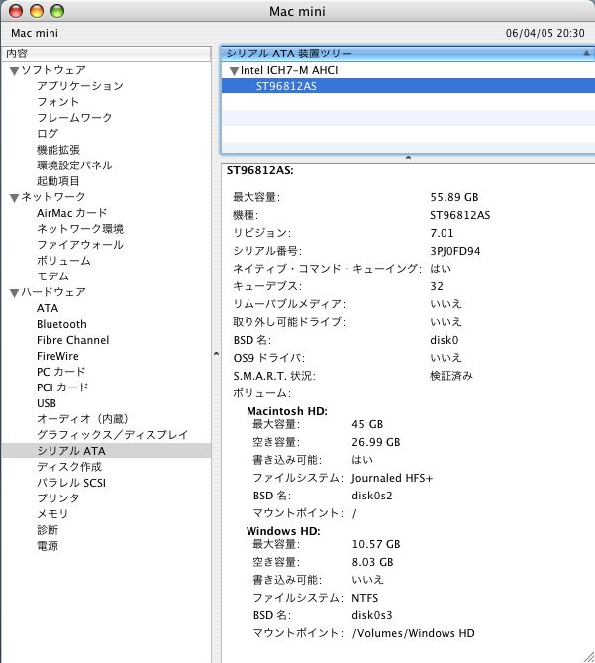Viewport: 595px width, 663px height.
Task: Select オーディオ（内蔵） in the sidebar
Action: click(82, 419)
